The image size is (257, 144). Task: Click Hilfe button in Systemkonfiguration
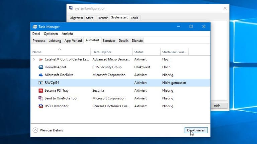click(x=219, y=106)
